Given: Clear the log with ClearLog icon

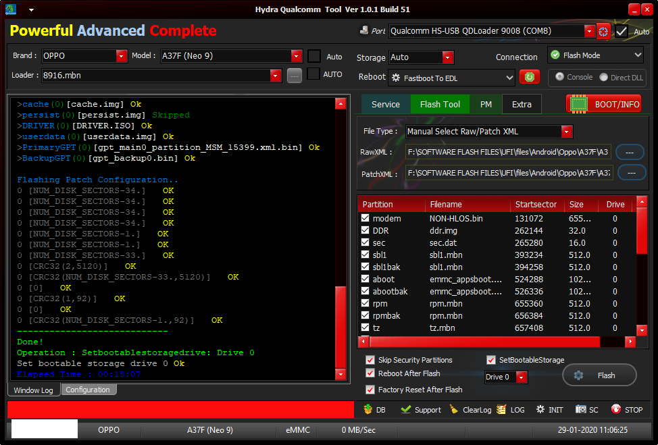Looking at the screenshot, I should click(x=453, y=409).
